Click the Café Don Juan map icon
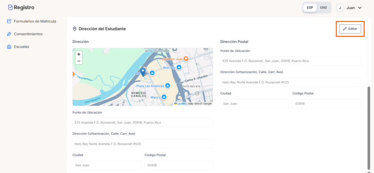The image size is (374, 173). click(x=186, y=58)
